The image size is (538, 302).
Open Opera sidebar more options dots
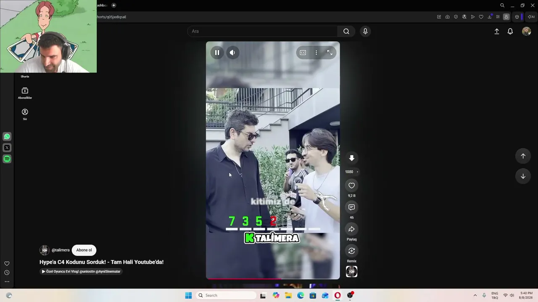(x=7, y=281)
